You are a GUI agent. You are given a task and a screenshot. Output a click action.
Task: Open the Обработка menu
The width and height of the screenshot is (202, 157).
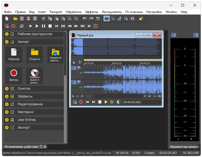click(74, 12)
